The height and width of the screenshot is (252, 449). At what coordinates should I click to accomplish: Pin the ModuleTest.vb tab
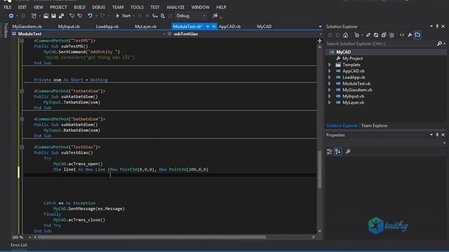coord(208,27)
